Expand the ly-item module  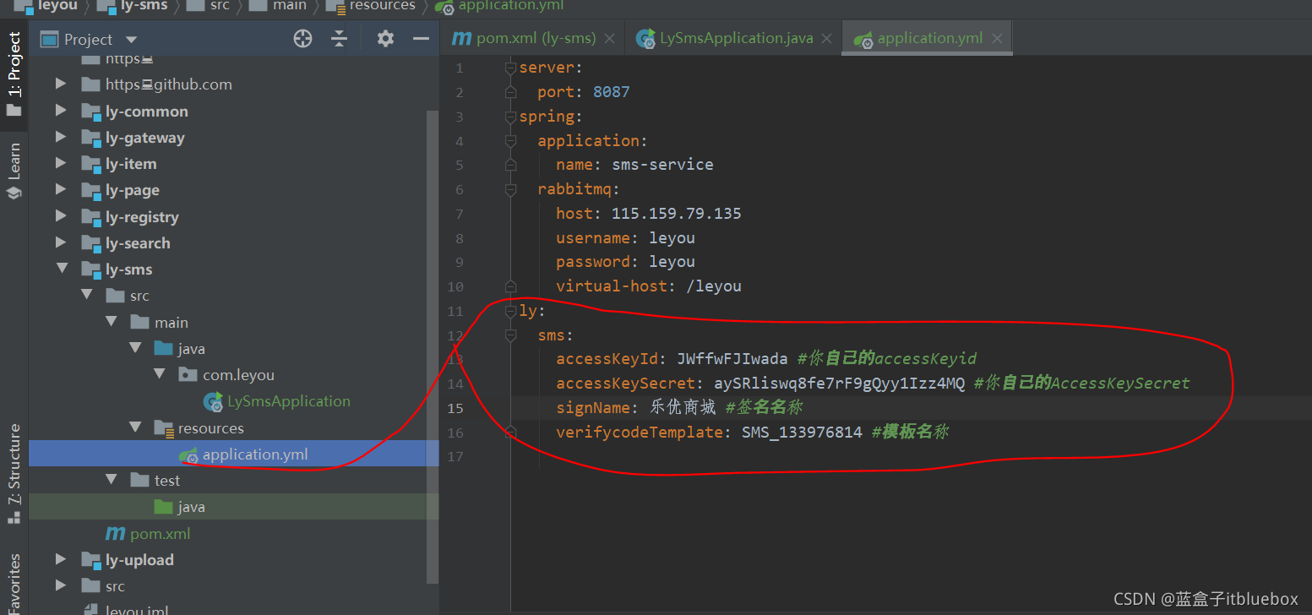61,163
